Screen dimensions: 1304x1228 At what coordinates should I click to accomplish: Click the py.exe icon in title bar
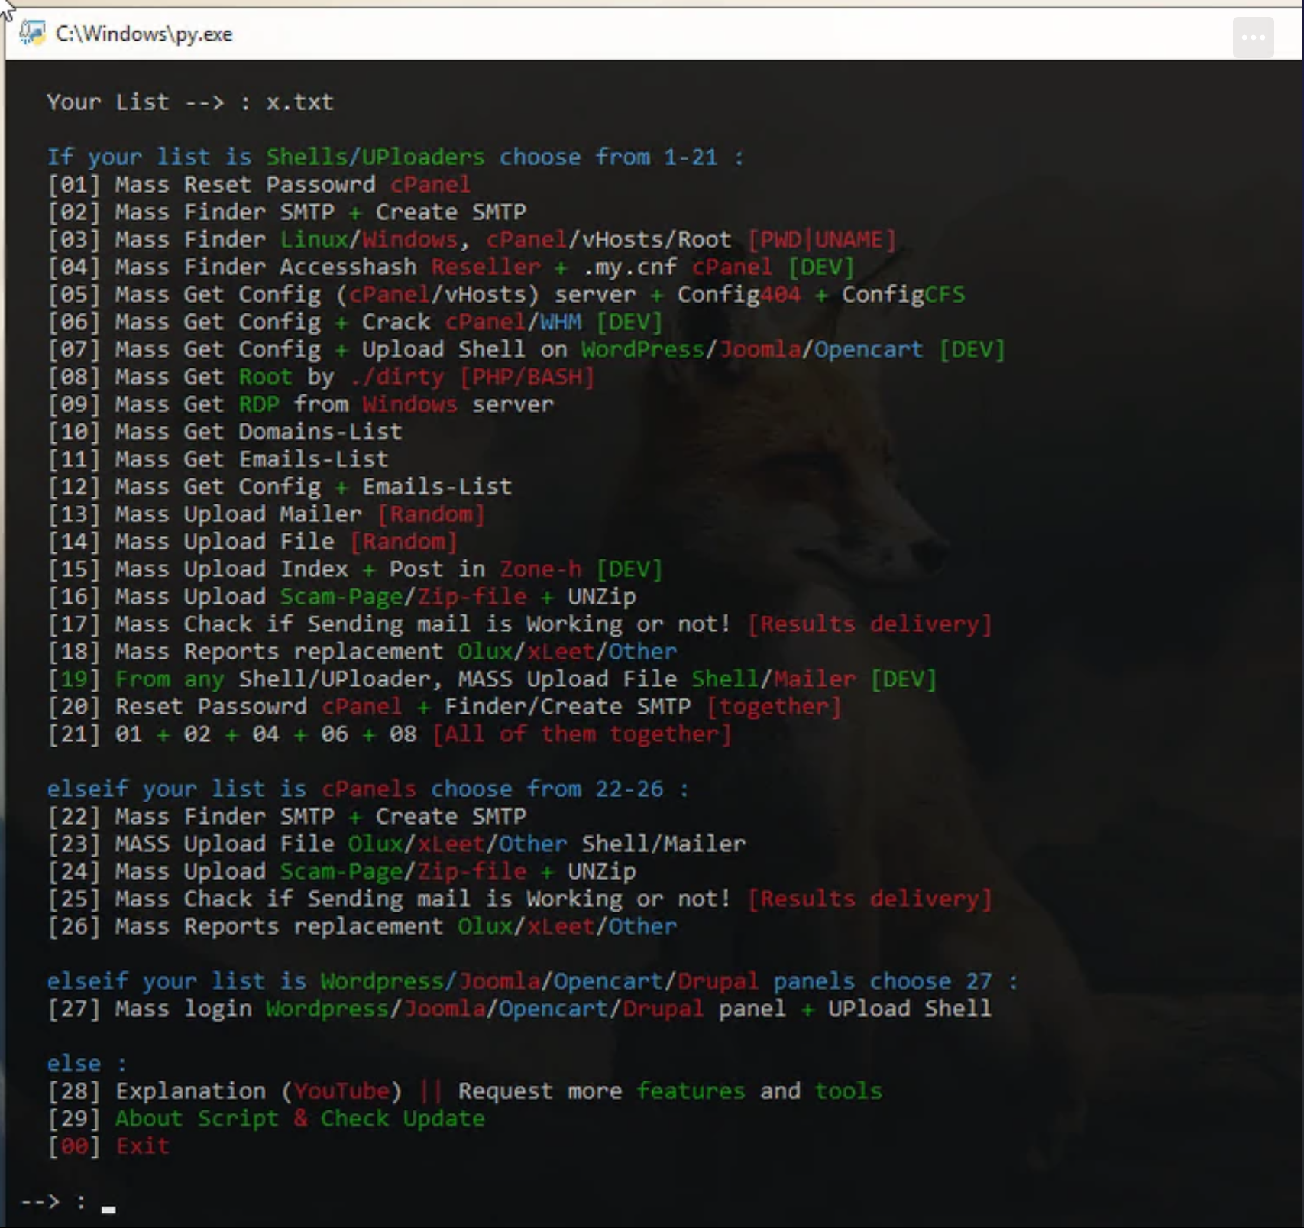pos(32,33)
